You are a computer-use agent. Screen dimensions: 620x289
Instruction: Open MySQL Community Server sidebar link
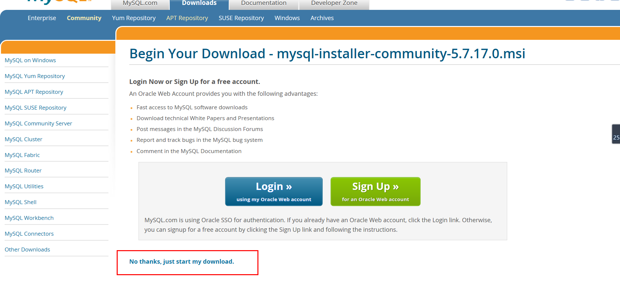click(38, 123)
